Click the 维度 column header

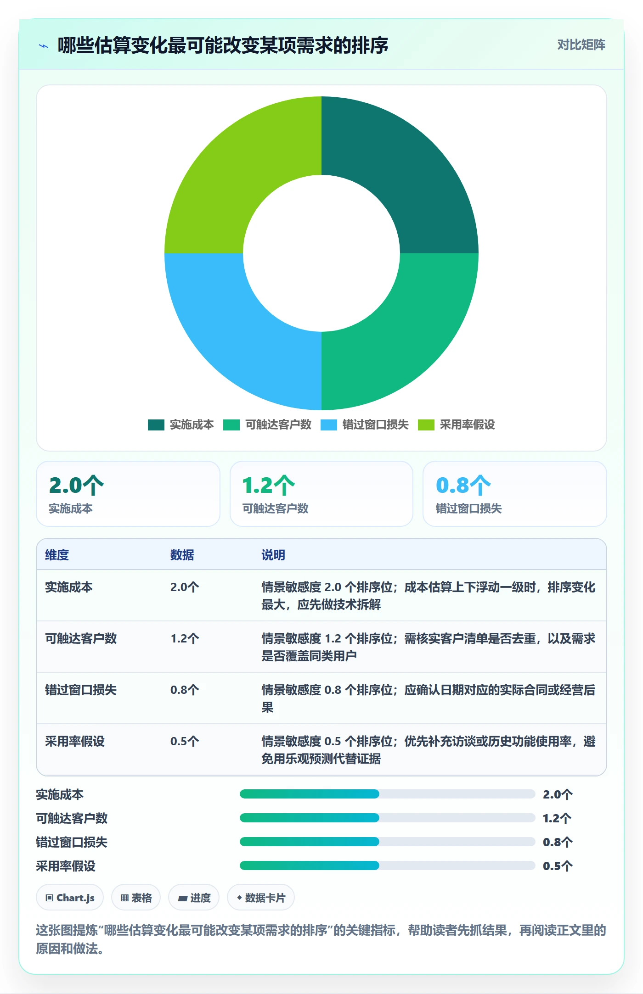click(x=57, y=555)
